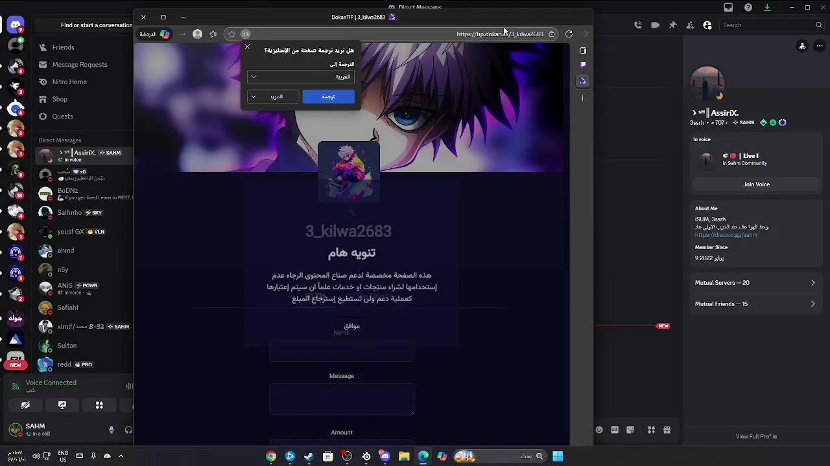The height and width of the screenshot is (466, 830).
Task: Open DM with Saifinho
Action: pos(83,212)
